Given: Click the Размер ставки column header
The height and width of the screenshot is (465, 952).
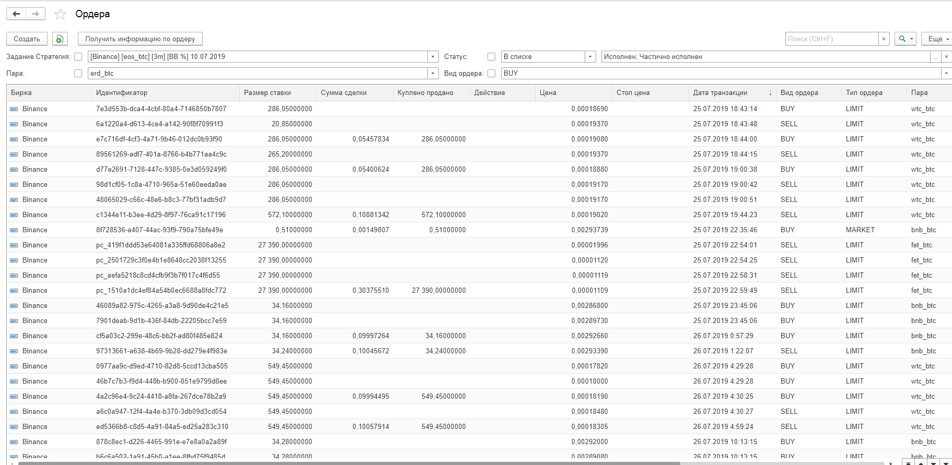Looking at the screenshot, I should pyautogui.click(x=278, y=93).
